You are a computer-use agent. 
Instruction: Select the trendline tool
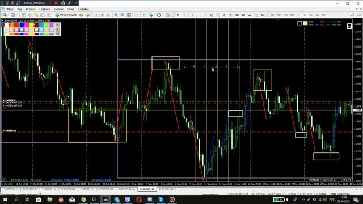[205, 15]
